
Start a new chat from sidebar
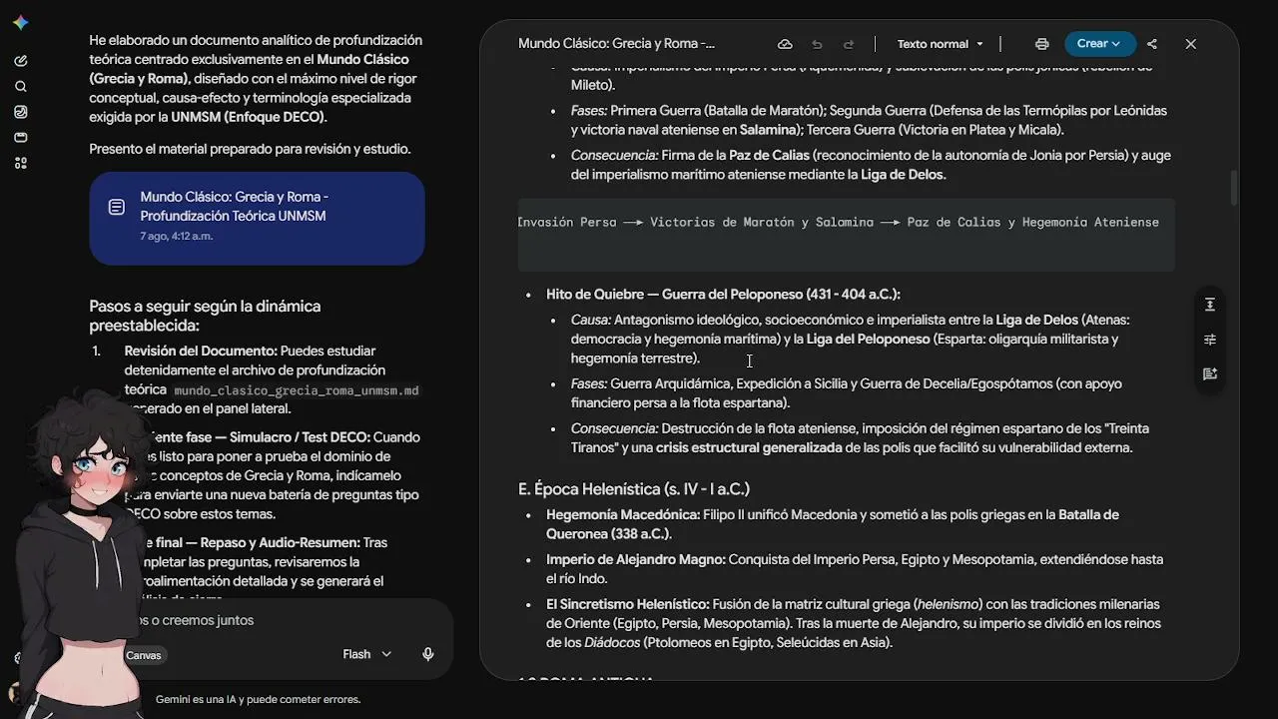(x=21, y=61)
